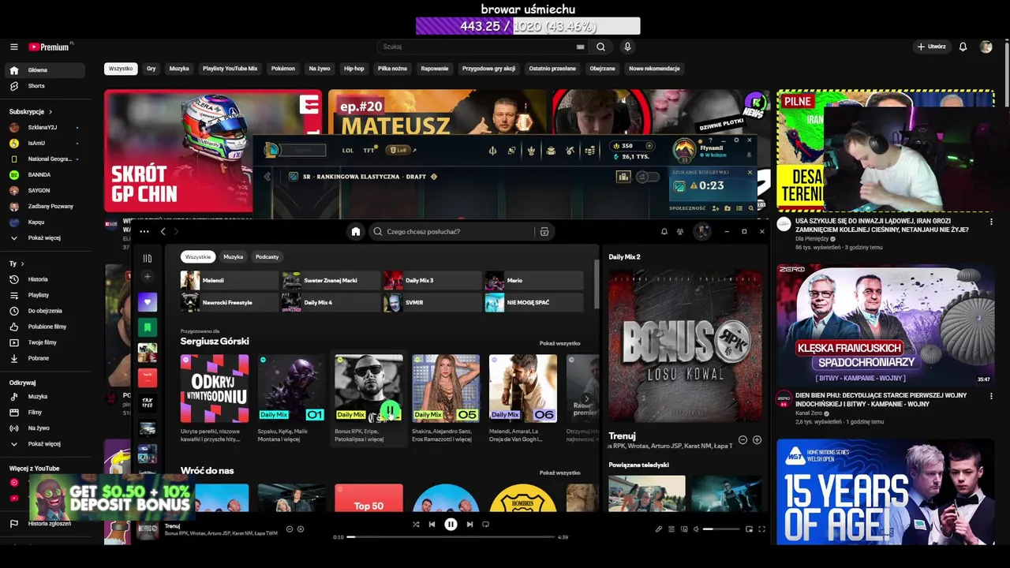Open Daily Mix 3 shortcut tile
Viewport: 1010px width, 568px height.
(x=432, y=280)
